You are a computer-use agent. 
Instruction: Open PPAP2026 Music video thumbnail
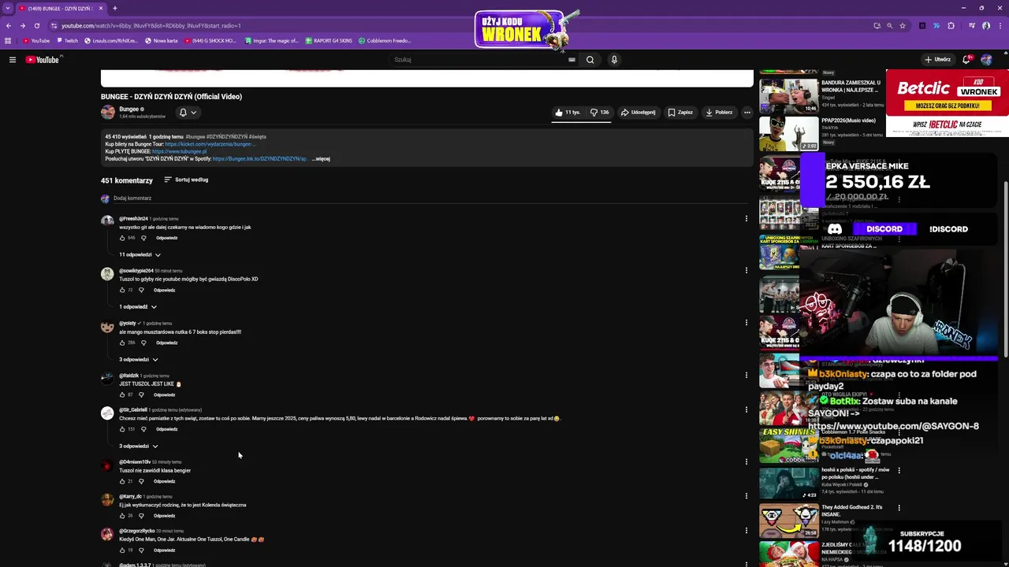coord(788,133)
